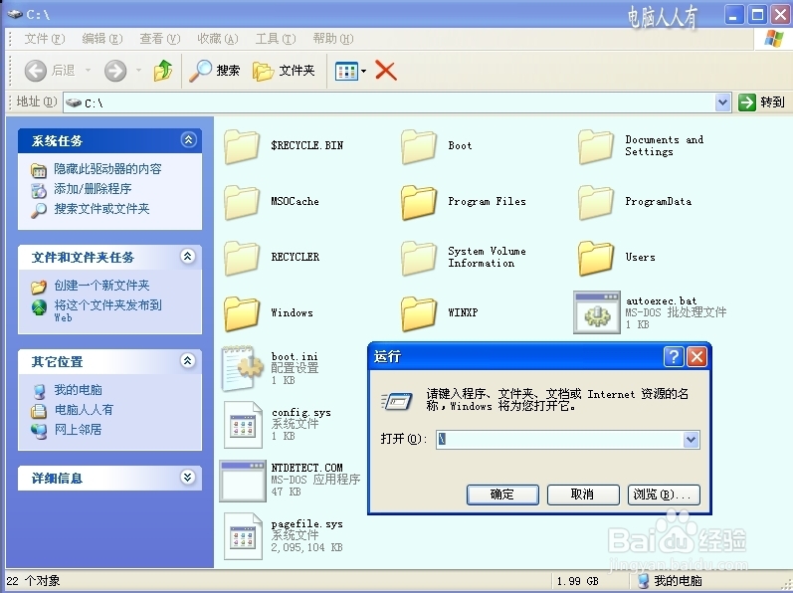Expand the 详细信息 panel
The width and height of the screenshot is (793, 593).
point(188,477)
